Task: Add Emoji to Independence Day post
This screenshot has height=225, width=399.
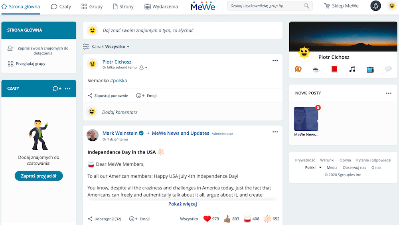Action: 139,219
